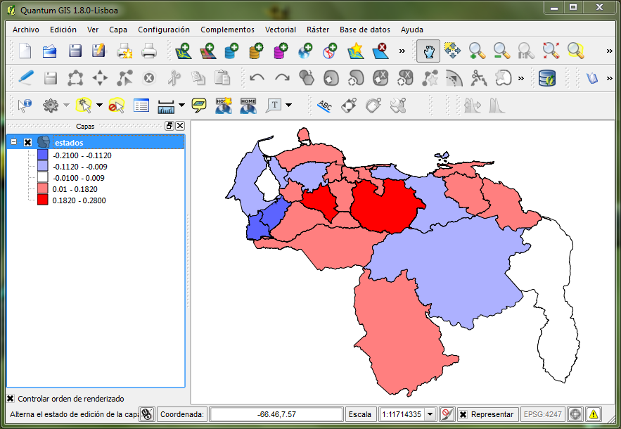
Task: Click the scale value field 1:11714335
Action: tap(402, 415)
